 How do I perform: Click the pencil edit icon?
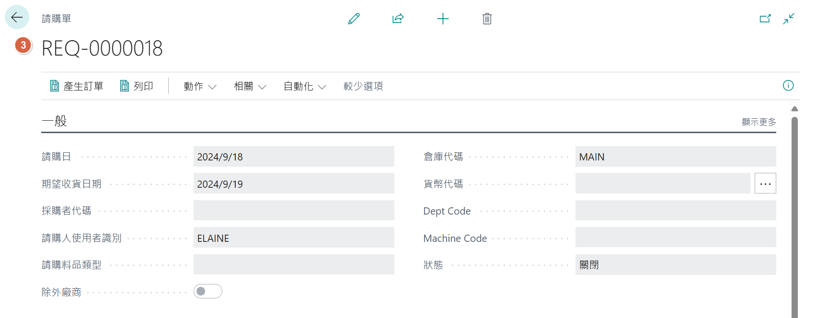[x=354, y=19]
